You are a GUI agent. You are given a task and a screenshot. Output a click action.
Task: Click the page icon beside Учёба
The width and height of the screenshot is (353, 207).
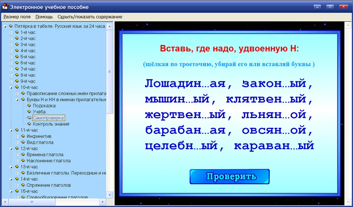click(29, 112)
